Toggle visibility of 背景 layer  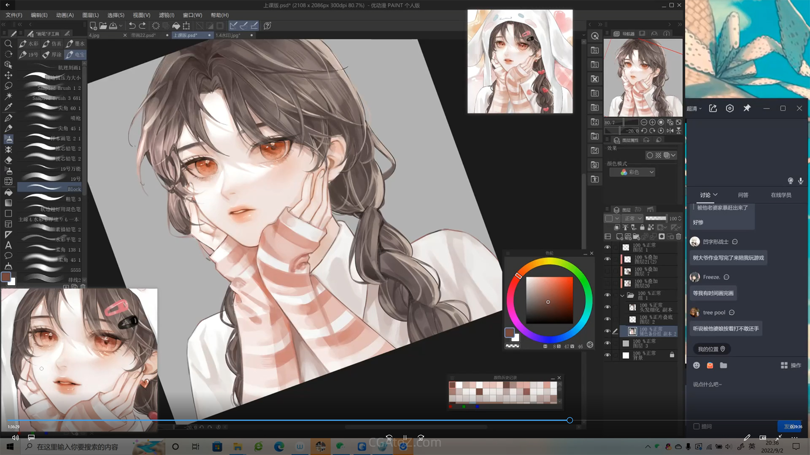coord(607,355)
